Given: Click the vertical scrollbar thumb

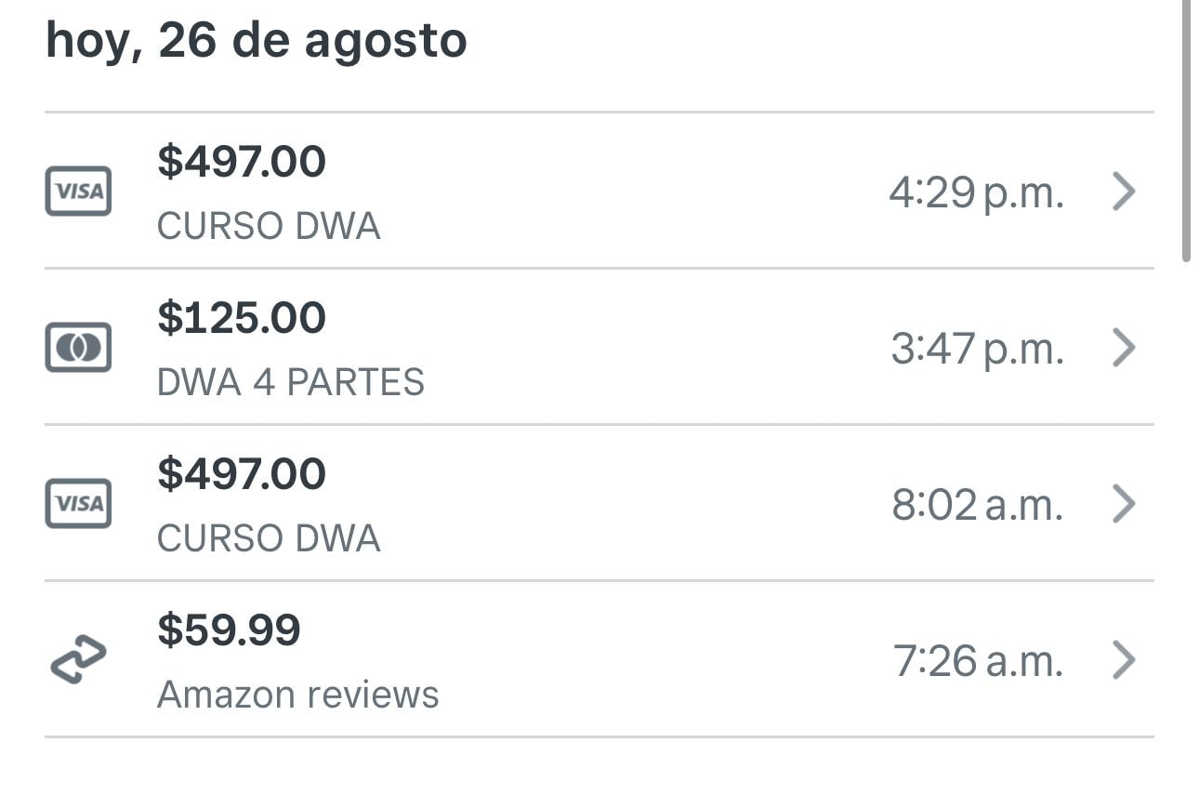Looking at the screenshot, I should 1187,130.
